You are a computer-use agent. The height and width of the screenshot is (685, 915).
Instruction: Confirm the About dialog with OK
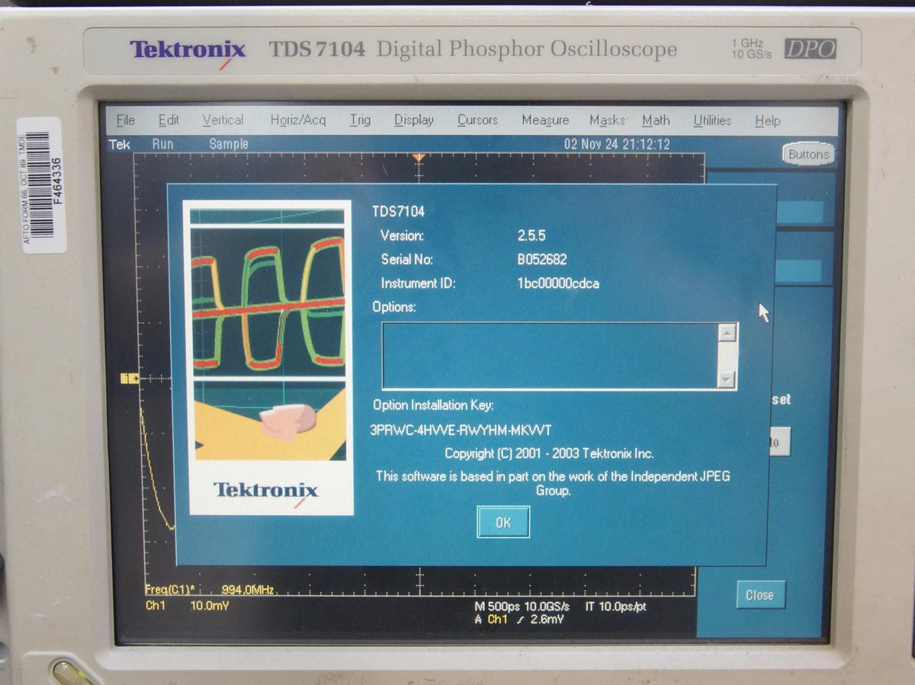point(503,523)
